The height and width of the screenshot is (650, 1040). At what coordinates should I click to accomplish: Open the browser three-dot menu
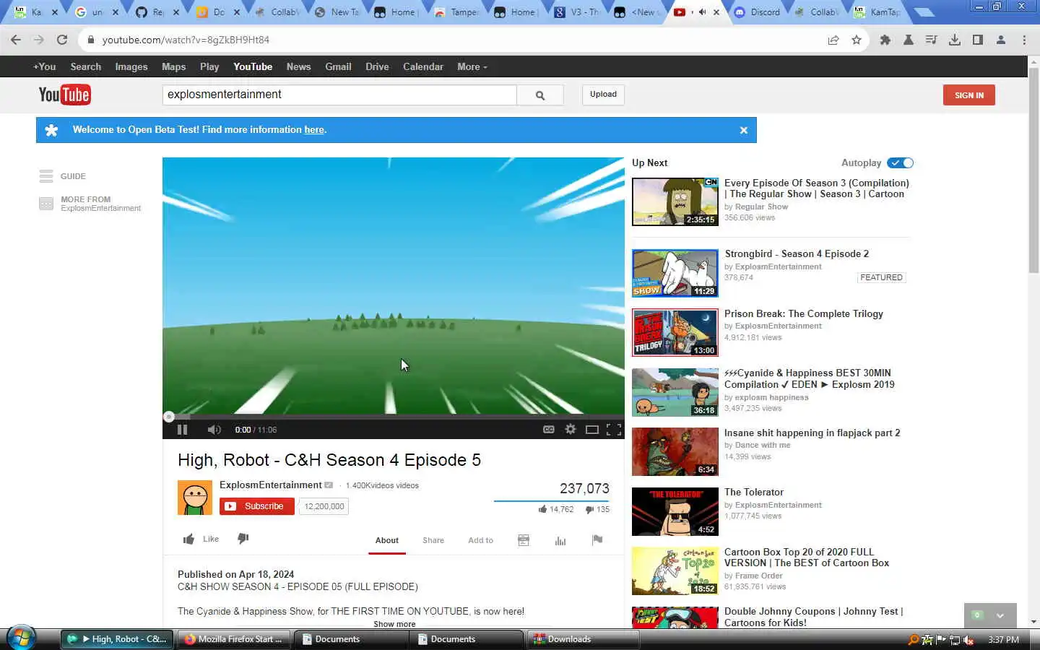tap(1024, 40)
